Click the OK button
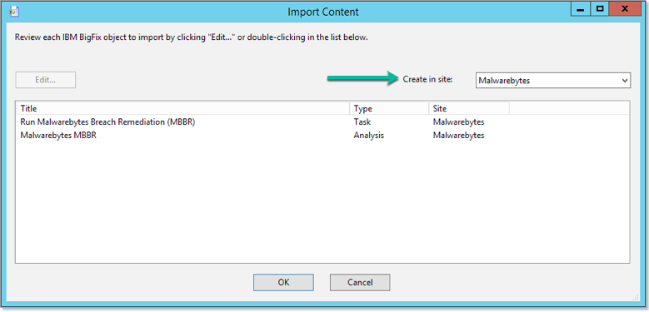The height and width of the screenshot is (312, 649). coord(283,283)
